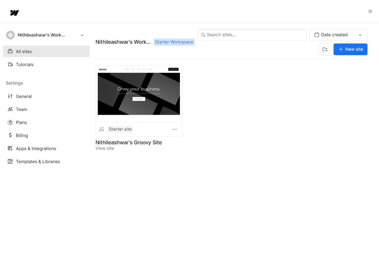The image size is (379, 259).
Task: Open the site options ellipsis menu
Action: point(174,129)
